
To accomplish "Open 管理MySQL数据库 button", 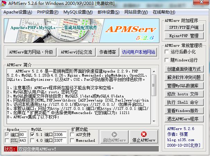I will (x=184, y=86).
